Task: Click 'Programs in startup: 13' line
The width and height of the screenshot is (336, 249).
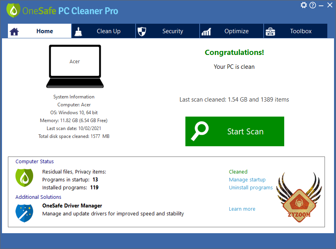Action: (70, 179)
